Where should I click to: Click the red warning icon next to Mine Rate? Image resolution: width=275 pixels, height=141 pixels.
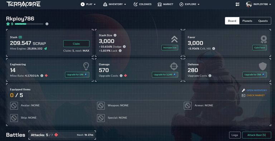[46, 76]
